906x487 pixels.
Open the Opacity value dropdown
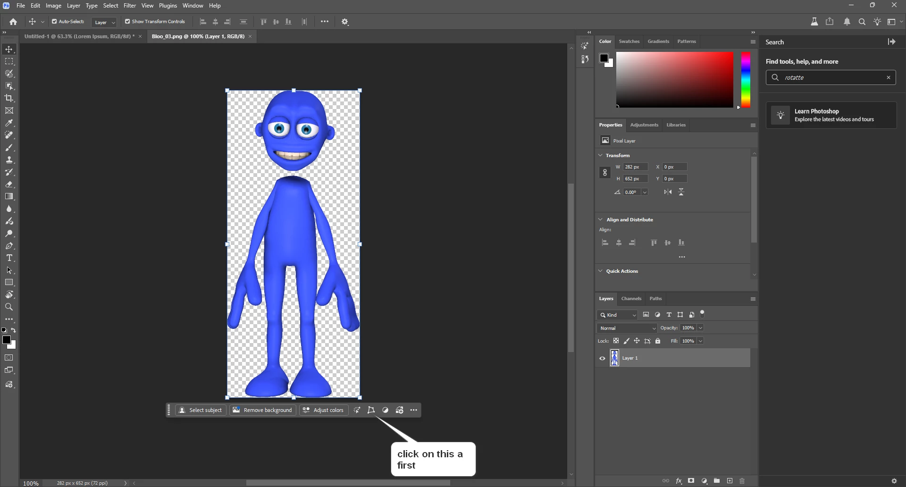point(701,328)
